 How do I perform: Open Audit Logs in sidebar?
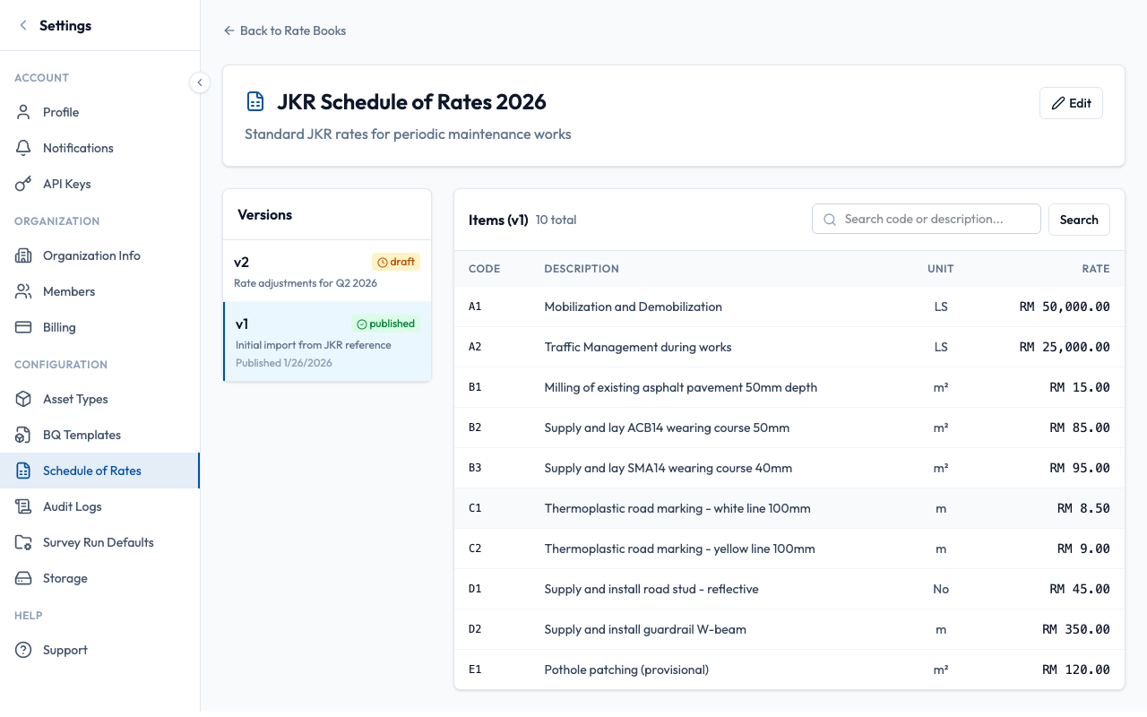(x=72, y=506)
